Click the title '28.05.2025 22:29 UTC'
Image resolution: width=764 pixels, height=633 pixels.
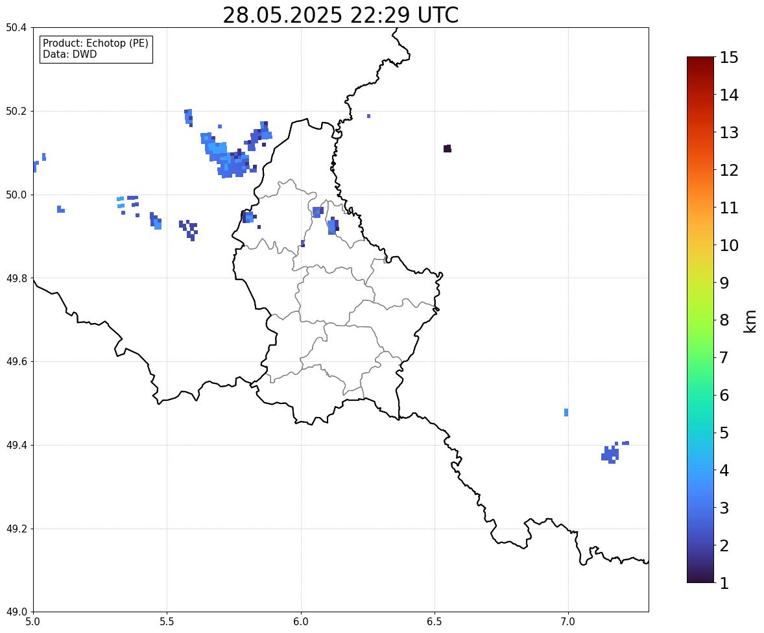[x=340, y=15]
